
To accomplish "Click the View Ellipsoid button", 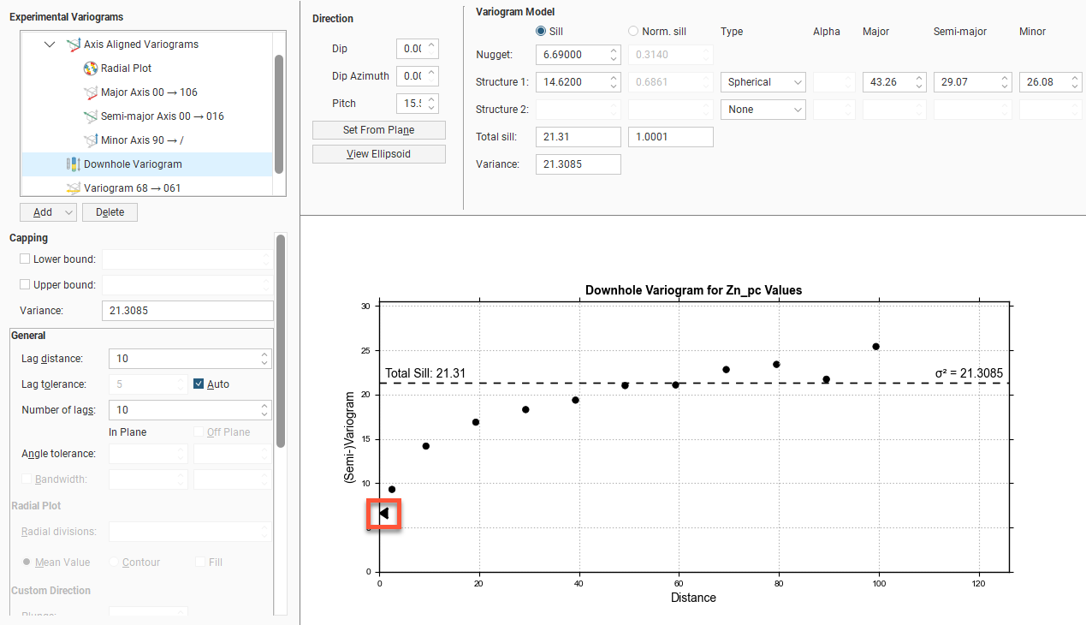I will (x=378, y=154).
